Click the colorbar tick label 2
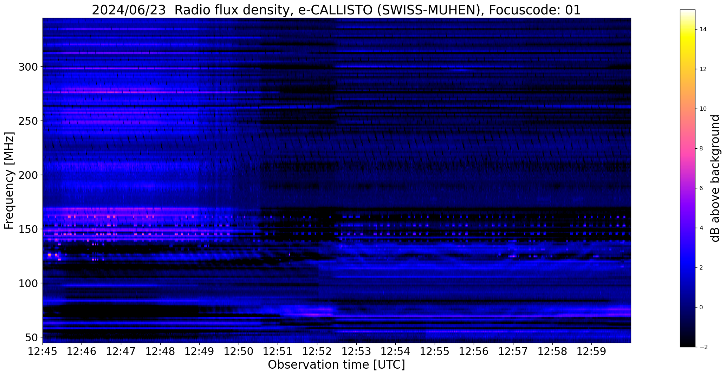 (x=701, y=268)
